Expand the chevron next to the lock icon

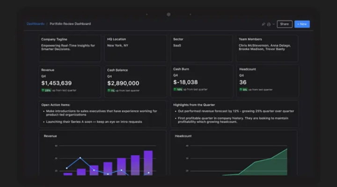click(273, 24)
